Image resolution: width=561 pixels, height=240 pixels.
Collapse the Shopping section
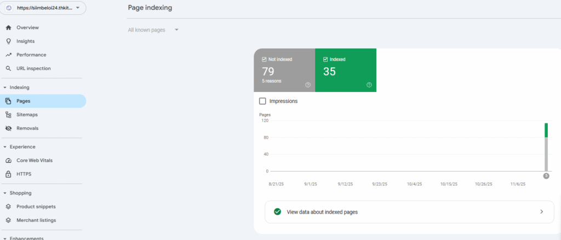(5, 193)
